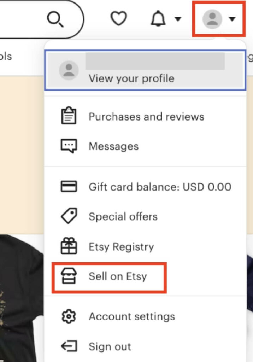Click the speech bubble Messages icon
Image resolution: width=253 pixels, height=362 pixels.
click(69, 145)
